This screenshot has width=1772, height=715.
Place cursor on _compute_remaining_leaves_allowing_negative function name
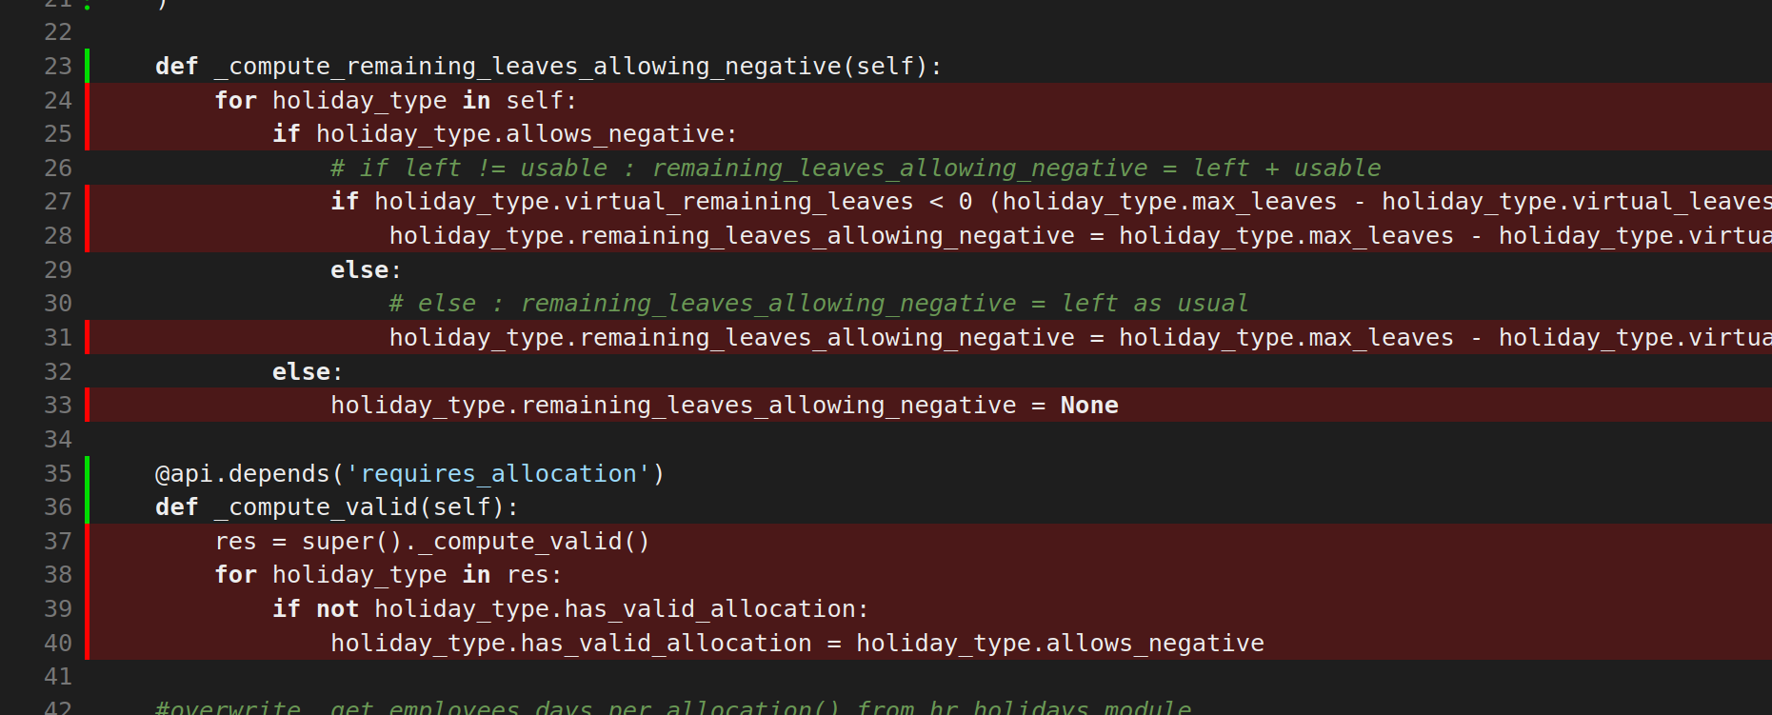(x=528, y=67)
